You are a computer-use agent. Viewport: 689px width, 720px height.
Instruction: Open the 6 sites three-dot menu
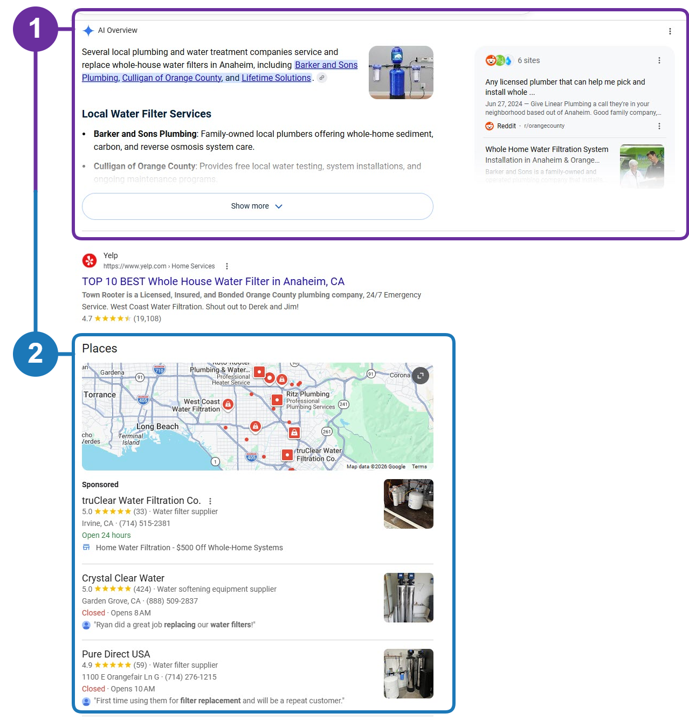659,60
